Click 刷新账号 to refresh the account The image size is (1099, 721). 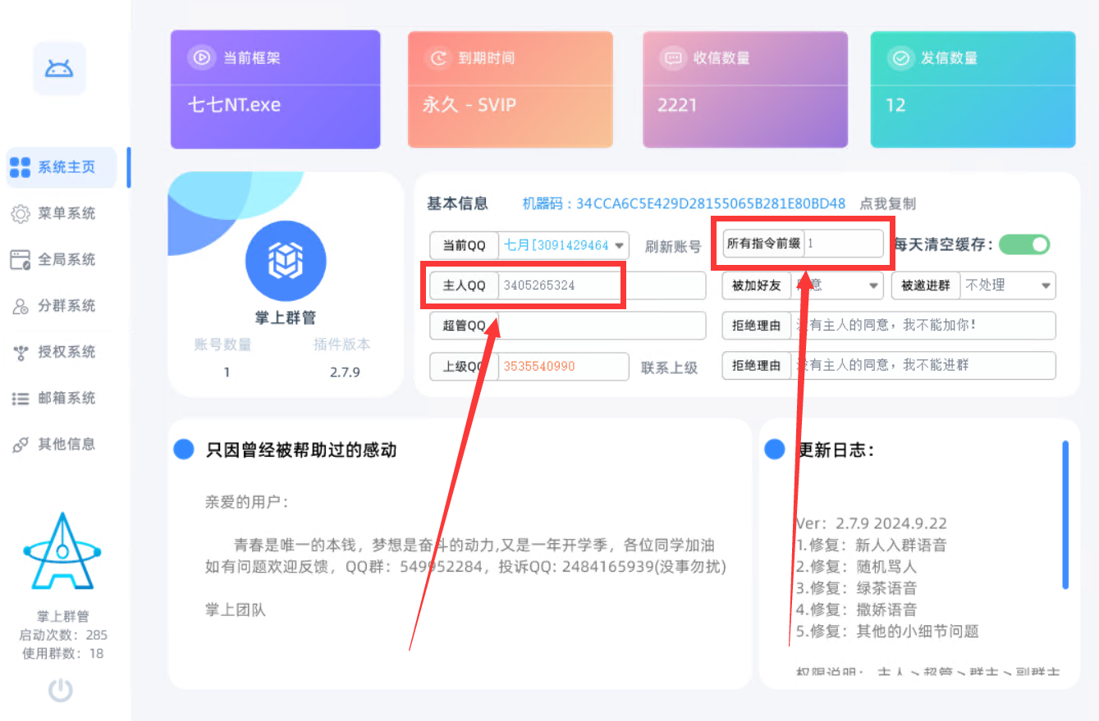tap(671, 244)
